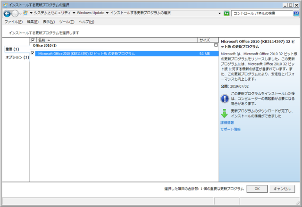
Task: Sort by the サイズ column header
Action: tap(208, 40)
